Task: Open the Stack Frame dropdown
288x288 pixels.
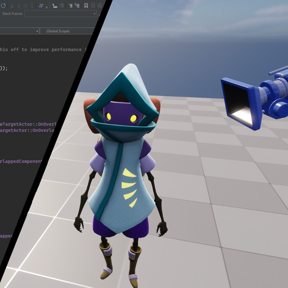Action: pos(60,14)
